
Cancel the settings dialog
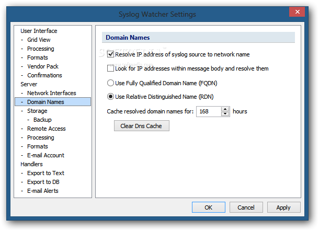[x=246, y=207]
